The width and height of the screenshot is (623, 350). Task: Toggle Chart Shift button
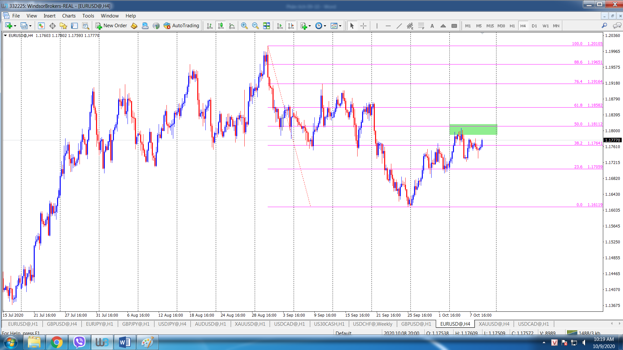point(291,26)
